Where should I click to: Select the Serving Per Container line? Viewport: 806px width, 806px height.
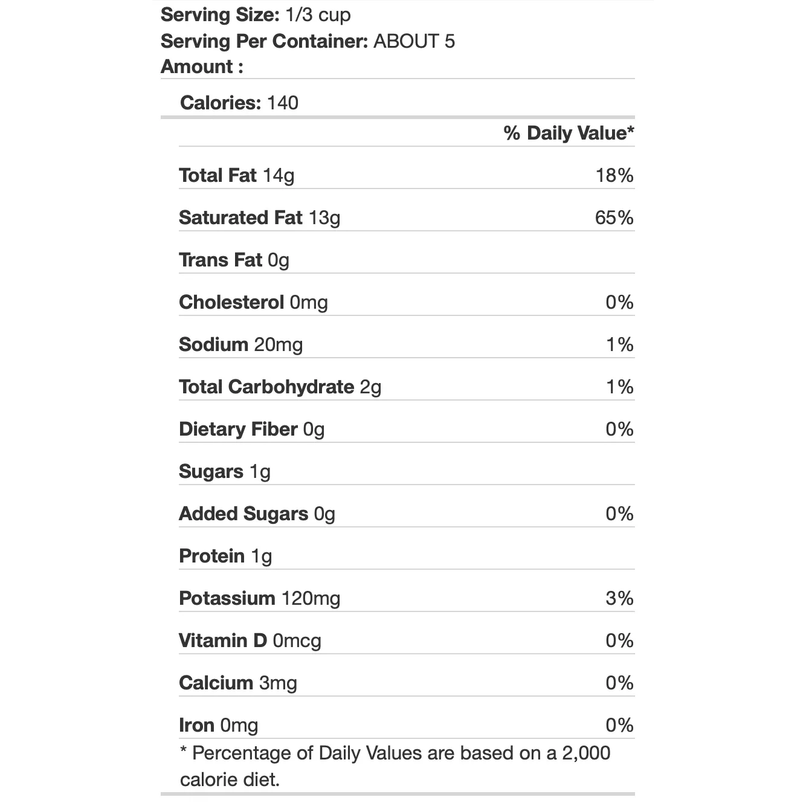pyautogui.click(x=308, y=41)
